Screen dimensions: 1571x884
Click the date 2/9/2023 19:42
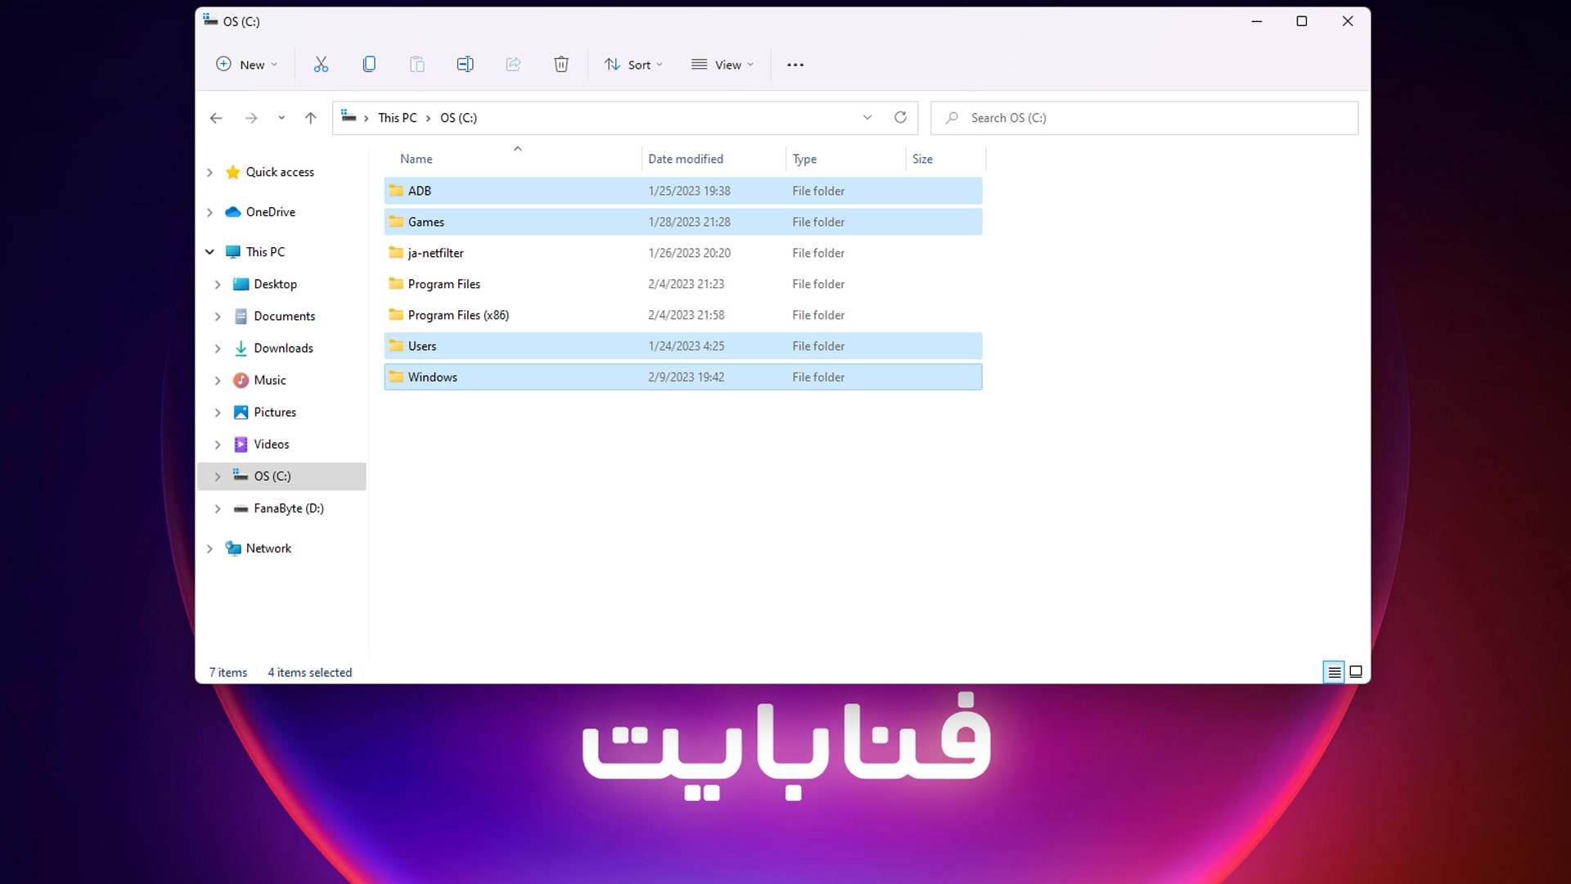pyautogui.click(x=686, y=377)
